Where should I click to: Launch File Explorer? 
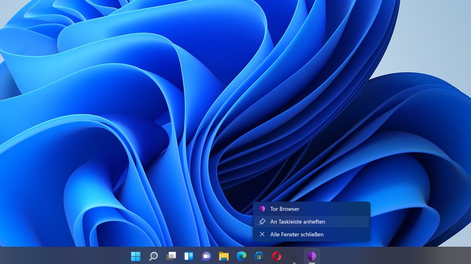223,256
